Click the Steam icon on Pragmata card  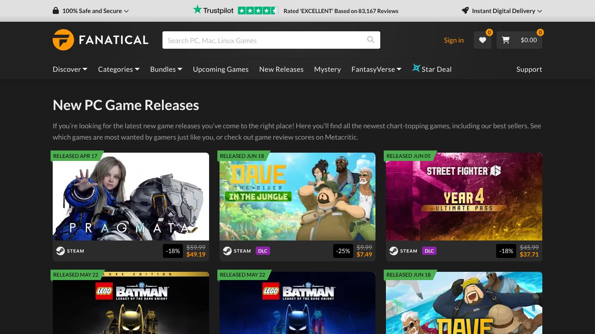[60, 251]
